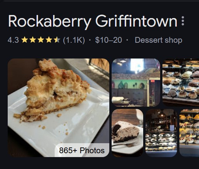Image resolution: width=199 pixels, height=169 pixels.
Task: Open the (1.1K) reviews count
Action: [74, 40]
